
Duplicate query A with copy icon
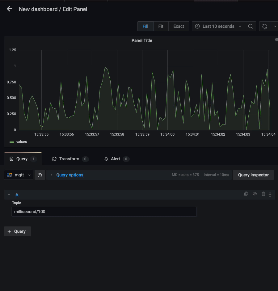246,194
